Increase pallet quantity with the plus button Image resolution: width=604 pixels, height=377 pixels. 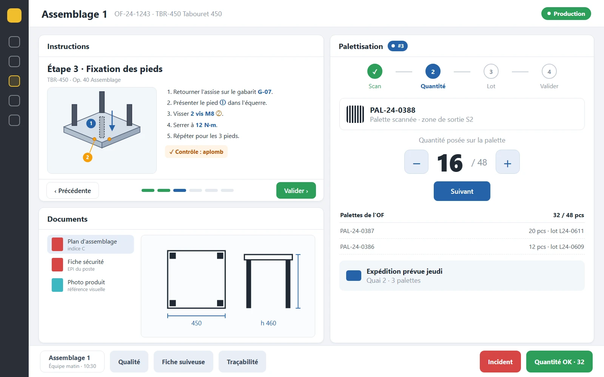click(508, 162)
